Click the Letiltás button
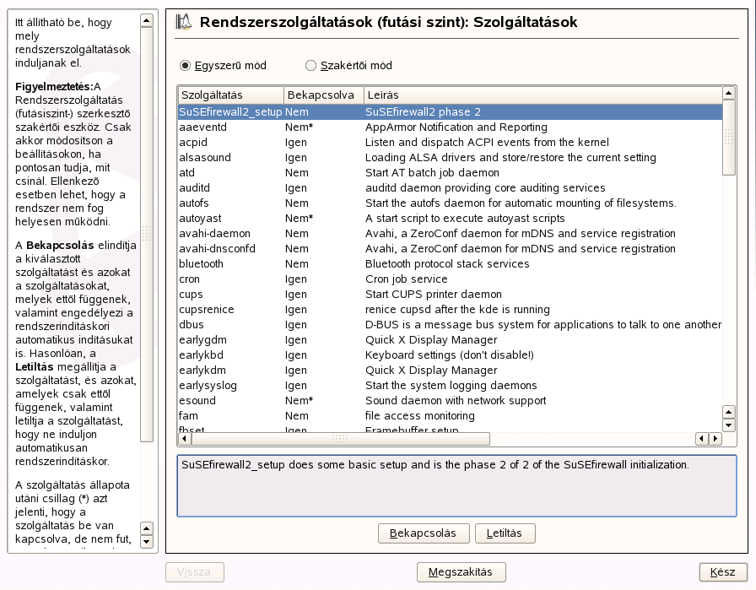The width and height of the screenshot is (756, 590). click(505, 533)
